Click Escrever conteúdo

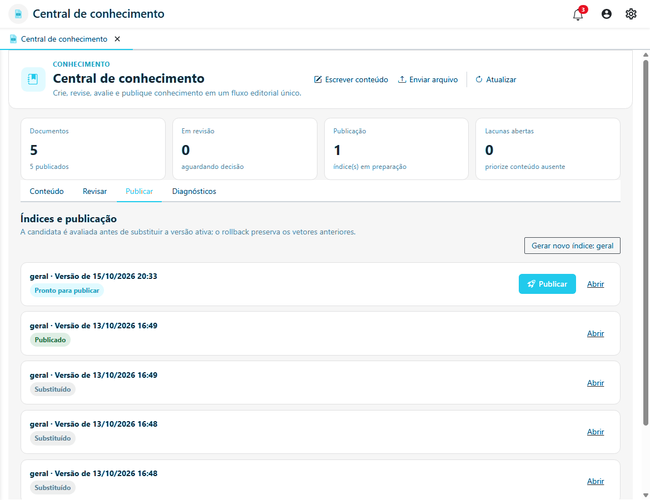[351, 79]
